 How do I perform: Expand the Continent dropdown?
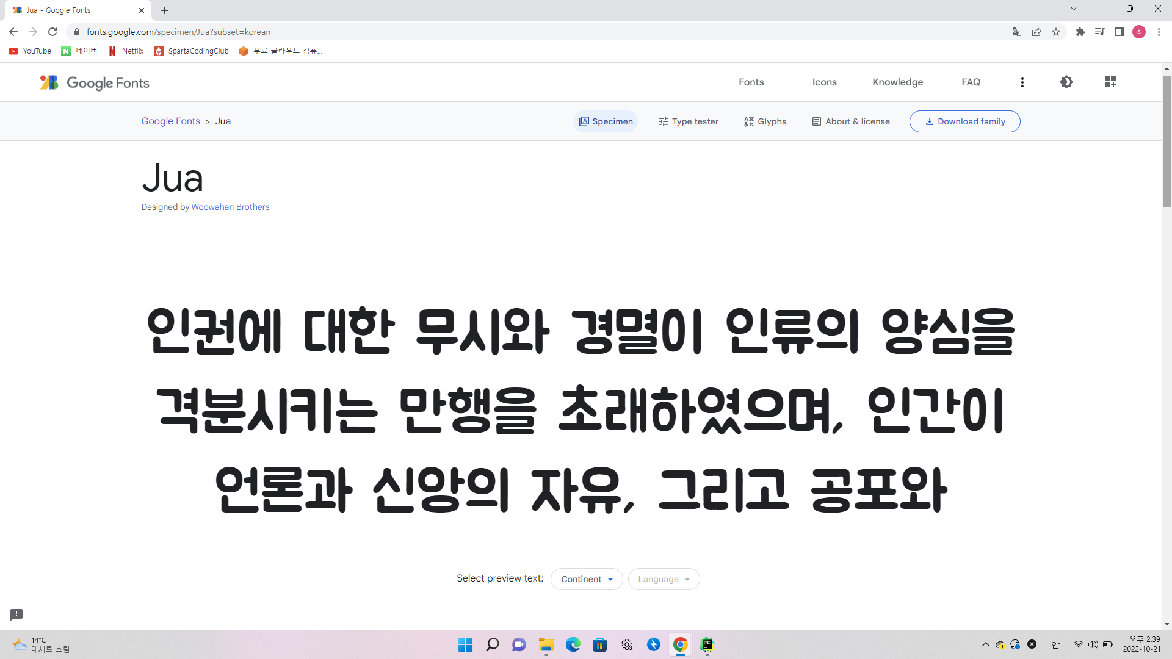click(x=587, y=579)
